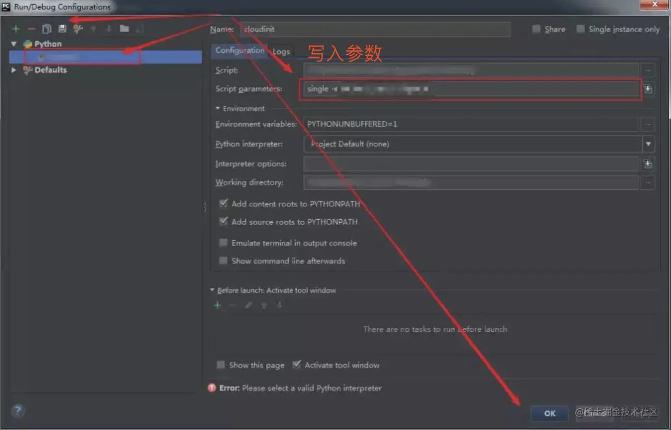Select the Python category in the tree
Viewport: 671px width, 430px height.
click(48, 44)
